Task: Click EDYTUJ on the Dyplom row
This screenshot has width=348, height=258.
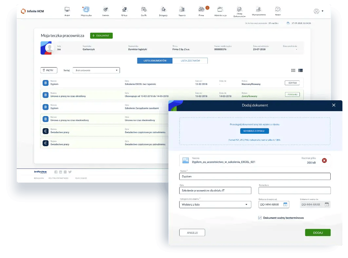Action: pos(292,83)
